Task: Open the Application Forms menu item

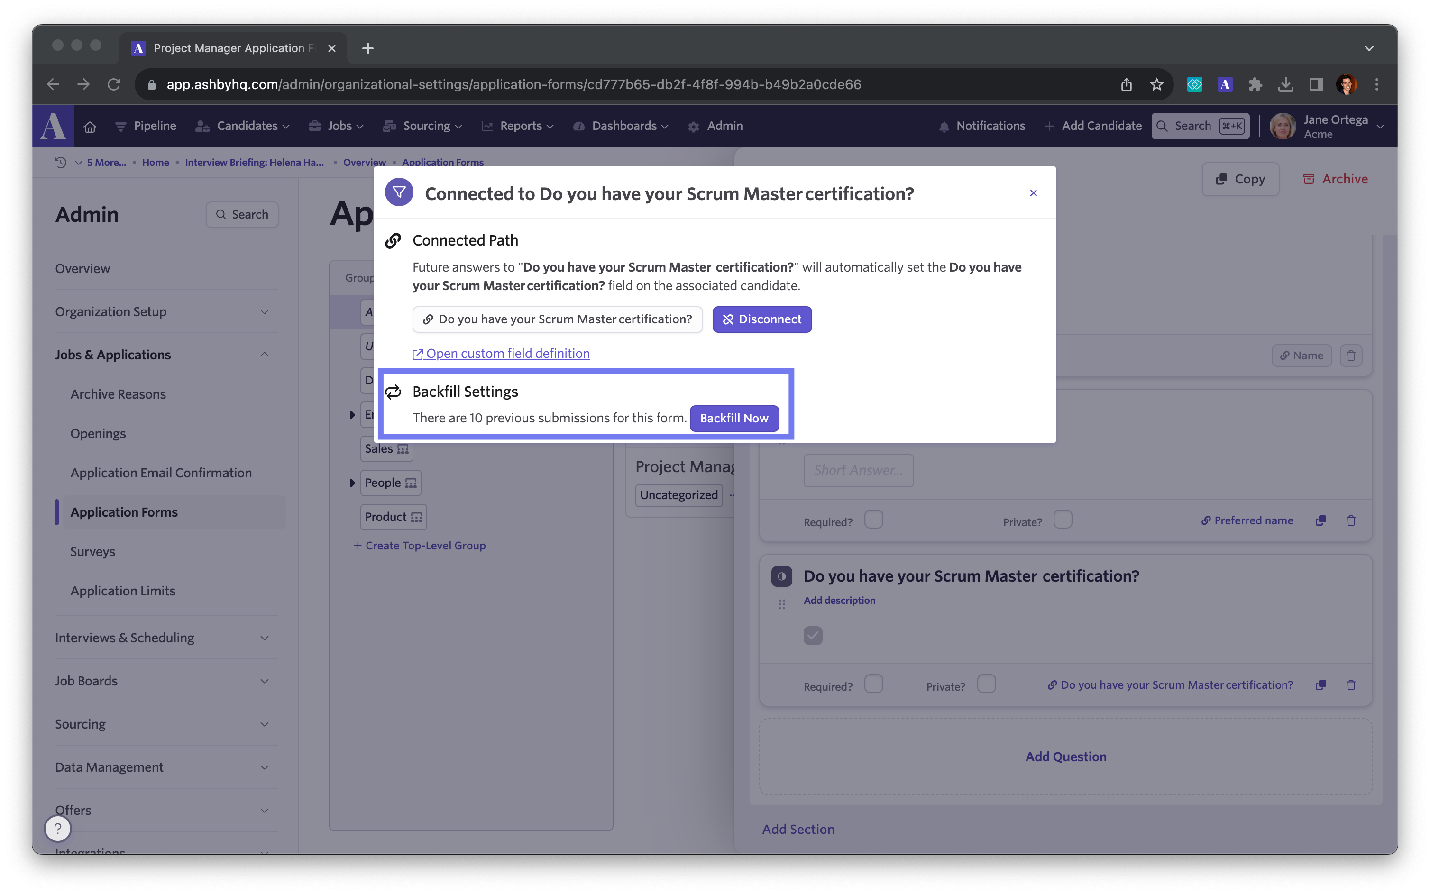Action: (123, 512)
